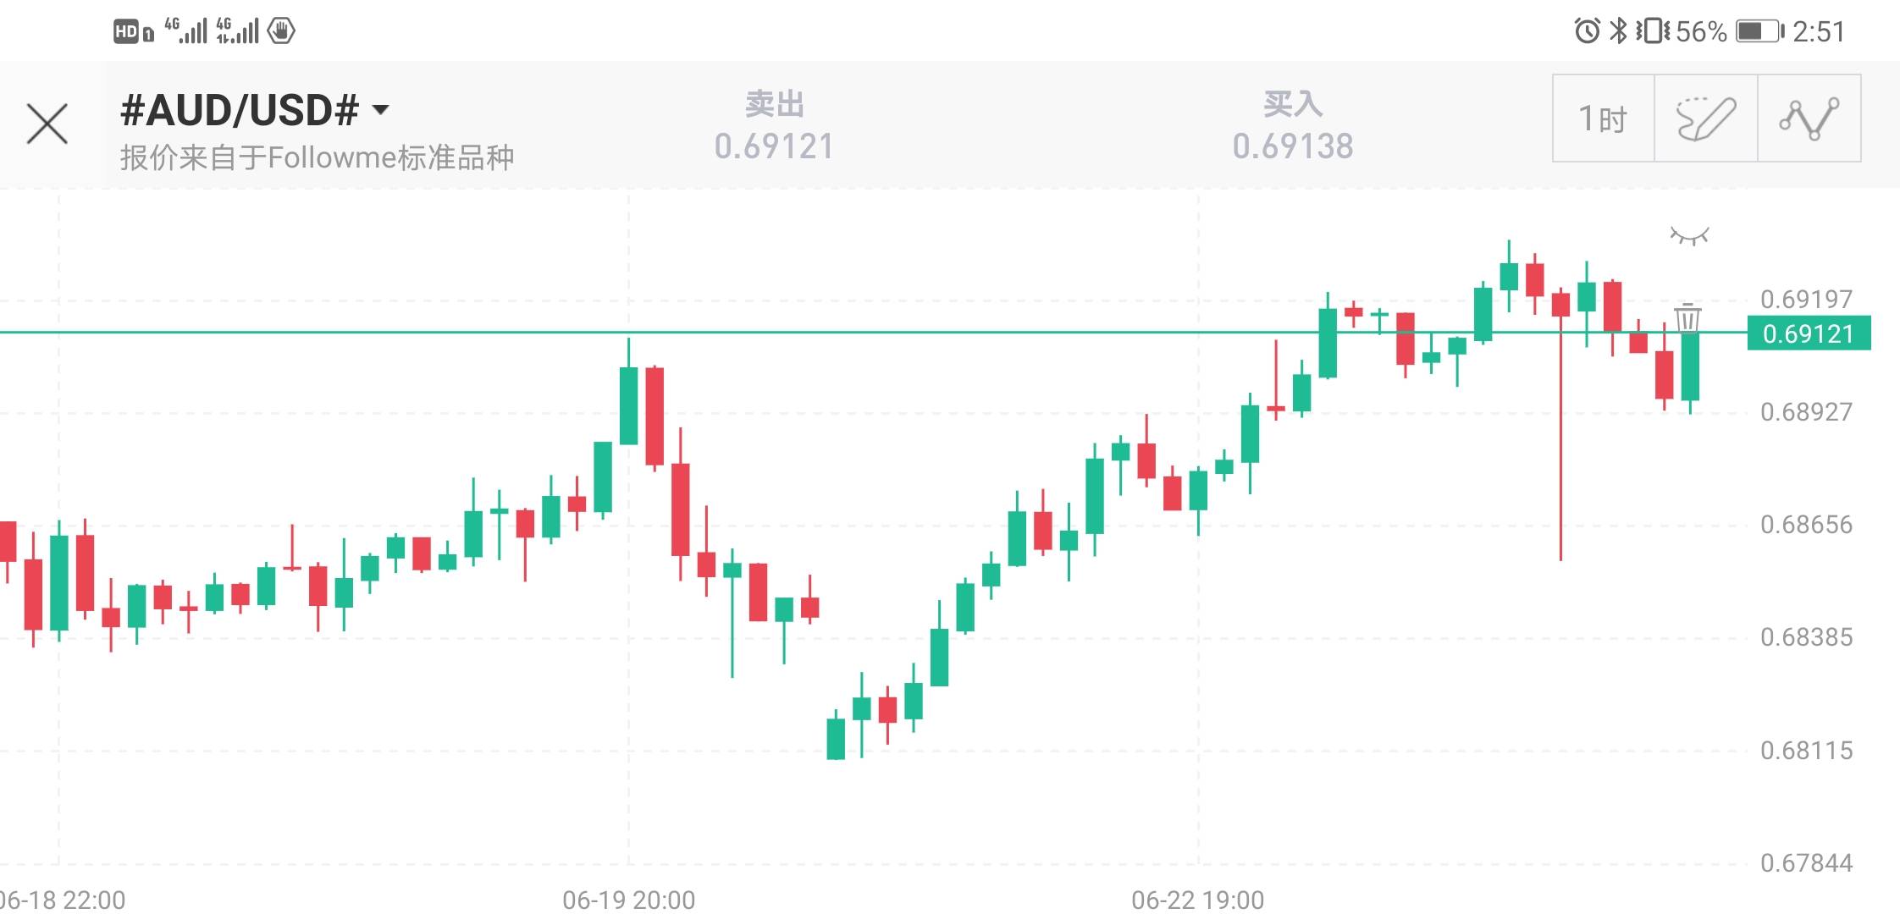Open the drawing tools pencil icon
Viewport: 1900px width, 914px height.
tap(1705, 118)
